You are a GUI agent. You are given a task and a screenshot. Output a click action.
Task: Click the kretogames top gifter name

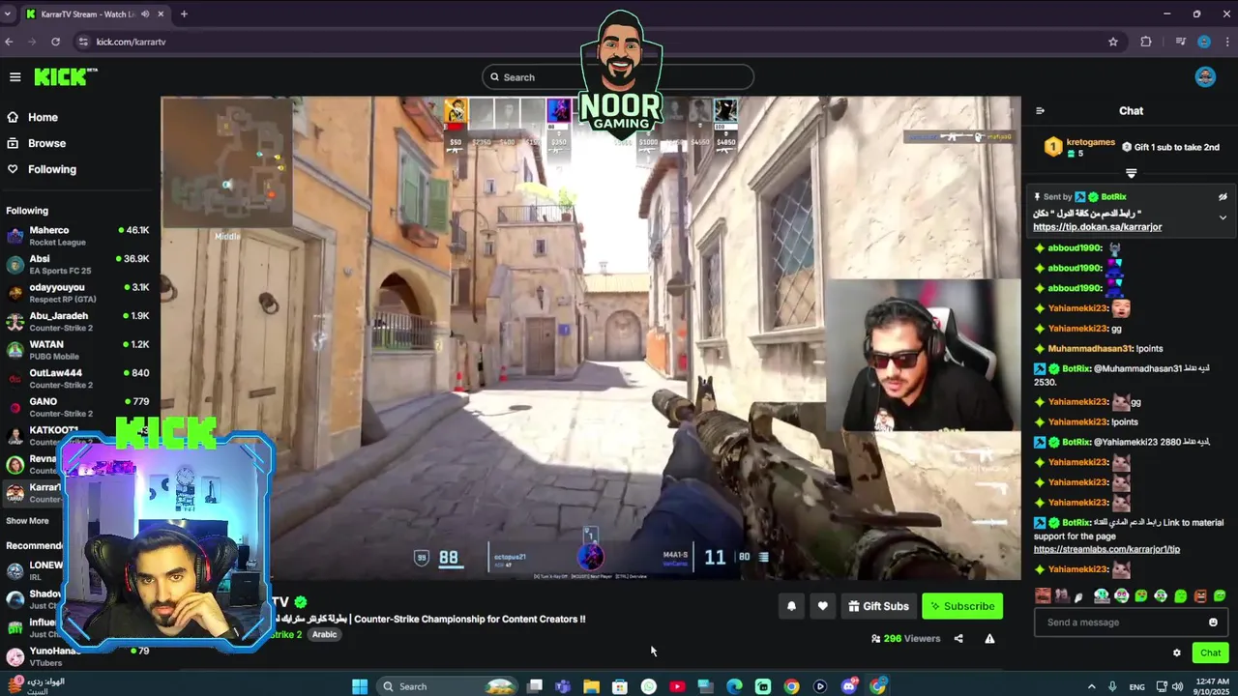[1090, 142]
